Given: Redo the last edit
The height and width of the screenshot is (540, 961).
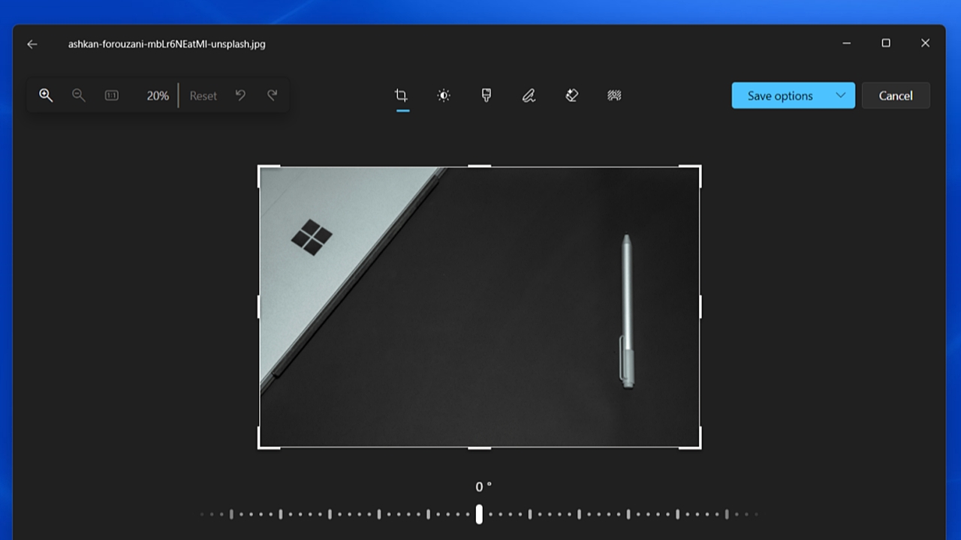Looking at the screenshot, I should 273,95.
